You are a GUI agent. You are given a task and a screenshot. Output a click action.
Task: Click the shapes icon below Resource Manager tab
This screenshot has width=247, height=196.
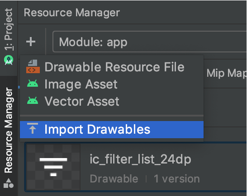[9, 183]
